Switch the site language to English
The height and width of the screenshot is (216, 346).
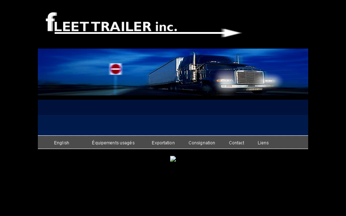[x=61, y=143]
